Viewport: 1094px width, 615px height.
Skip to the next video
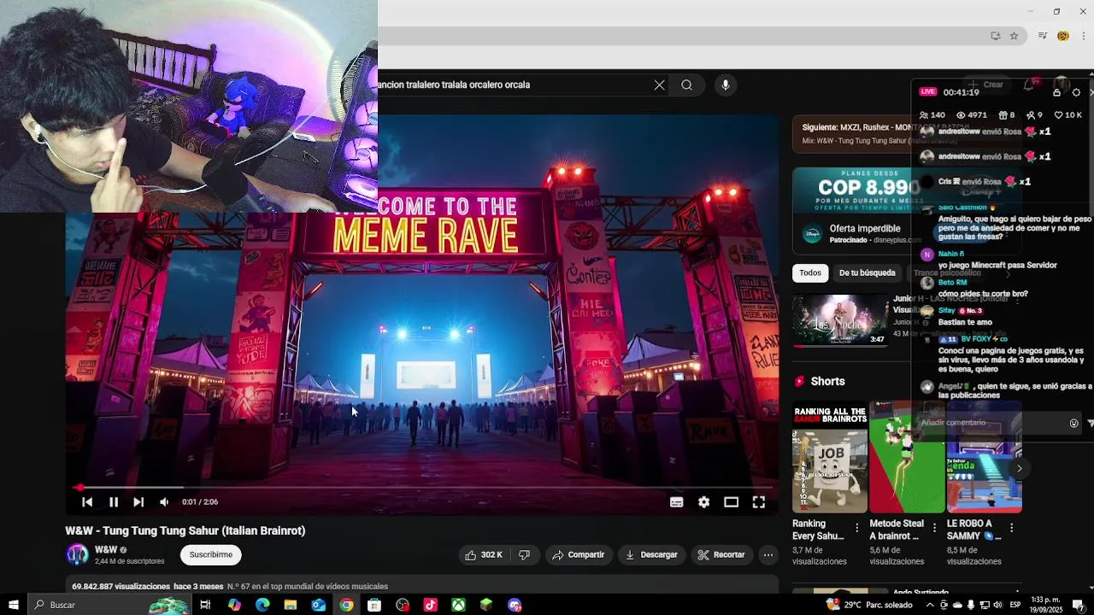(138, 502)
